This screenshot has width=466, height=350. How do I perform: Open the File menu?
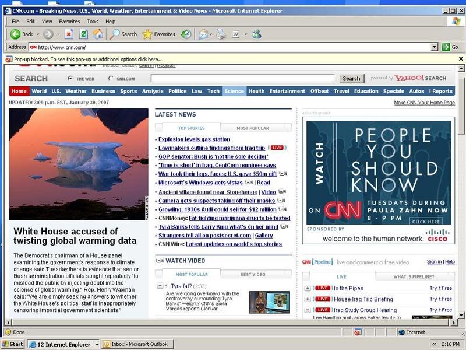point(16,22)
